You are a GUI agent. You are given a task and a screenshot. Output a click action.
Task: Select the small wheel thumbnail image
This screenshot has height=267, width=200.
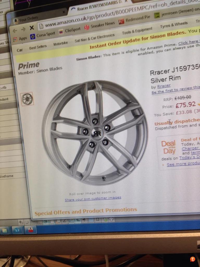click(x=27, y=99)
